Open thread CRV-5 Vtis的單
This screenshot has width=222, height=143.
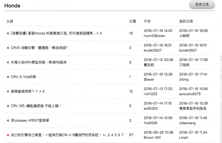pyautogui.click(x=23, y=77)
